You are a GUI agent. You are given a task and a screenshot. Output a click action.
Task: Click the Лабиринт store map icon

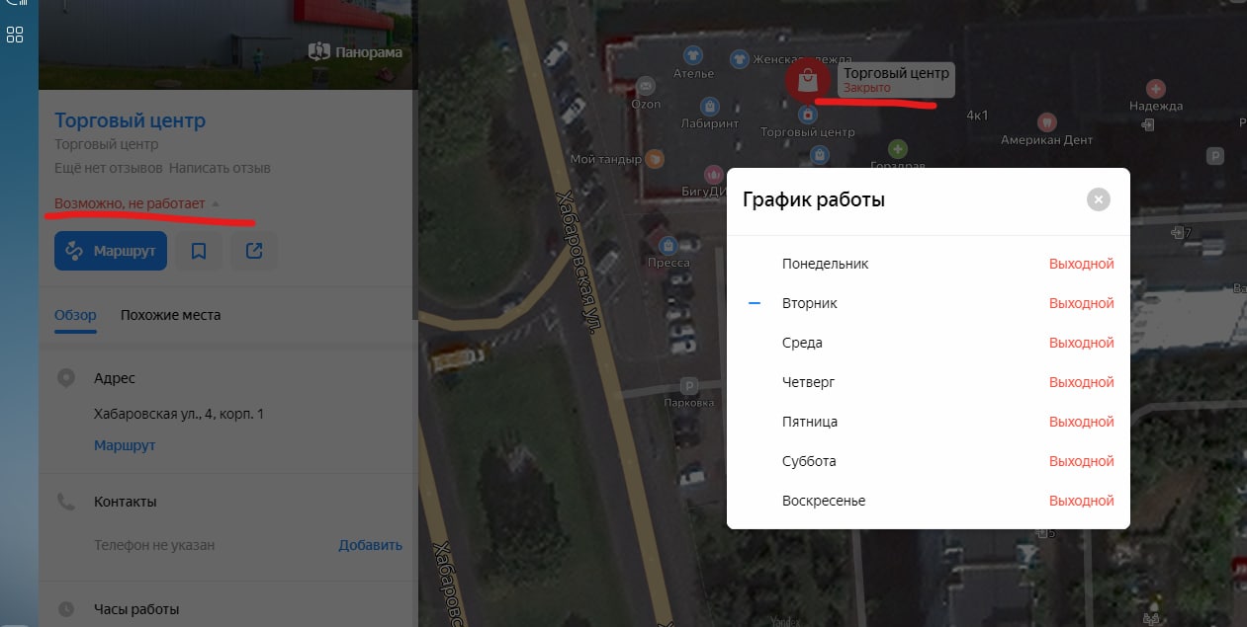tap(709, 106)
